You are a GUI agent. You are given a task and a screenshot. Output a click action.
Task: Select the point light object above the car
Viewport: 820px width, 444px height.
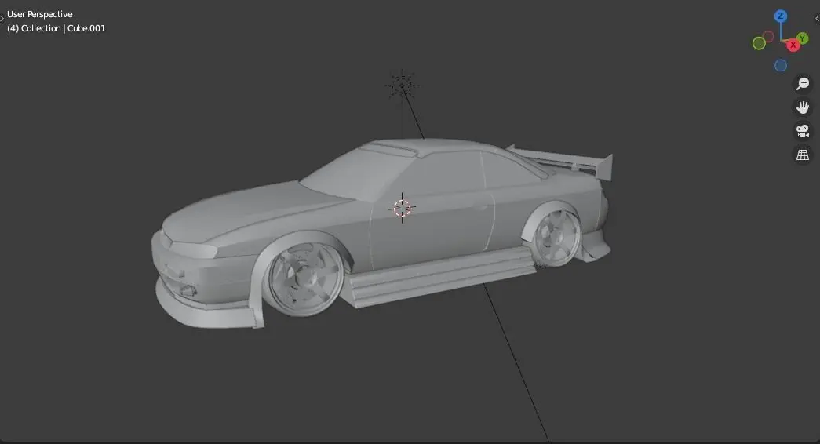click(x=402, y=86)
